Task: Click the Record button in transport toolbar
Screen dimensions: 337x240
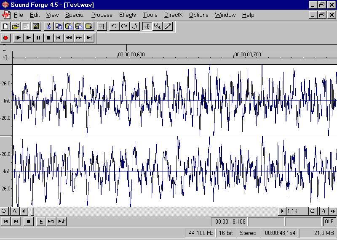Action: 6,38
